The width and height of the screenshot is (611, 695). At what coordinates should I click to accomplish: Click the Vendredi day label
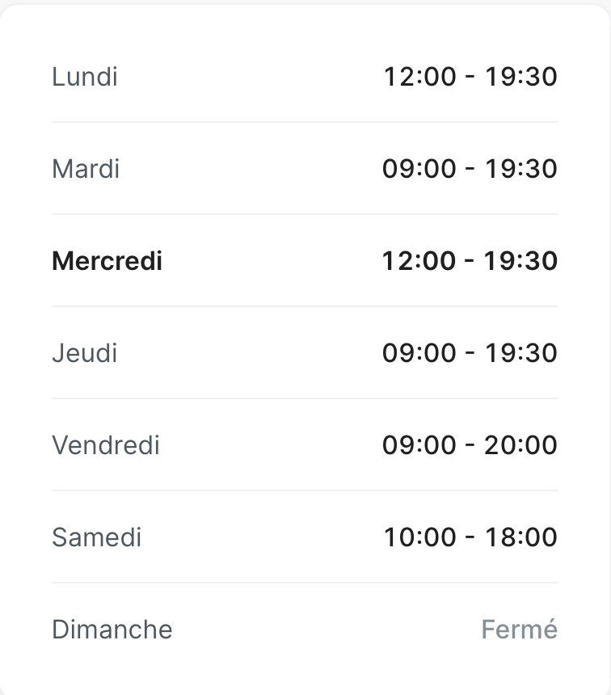point(106,445)
